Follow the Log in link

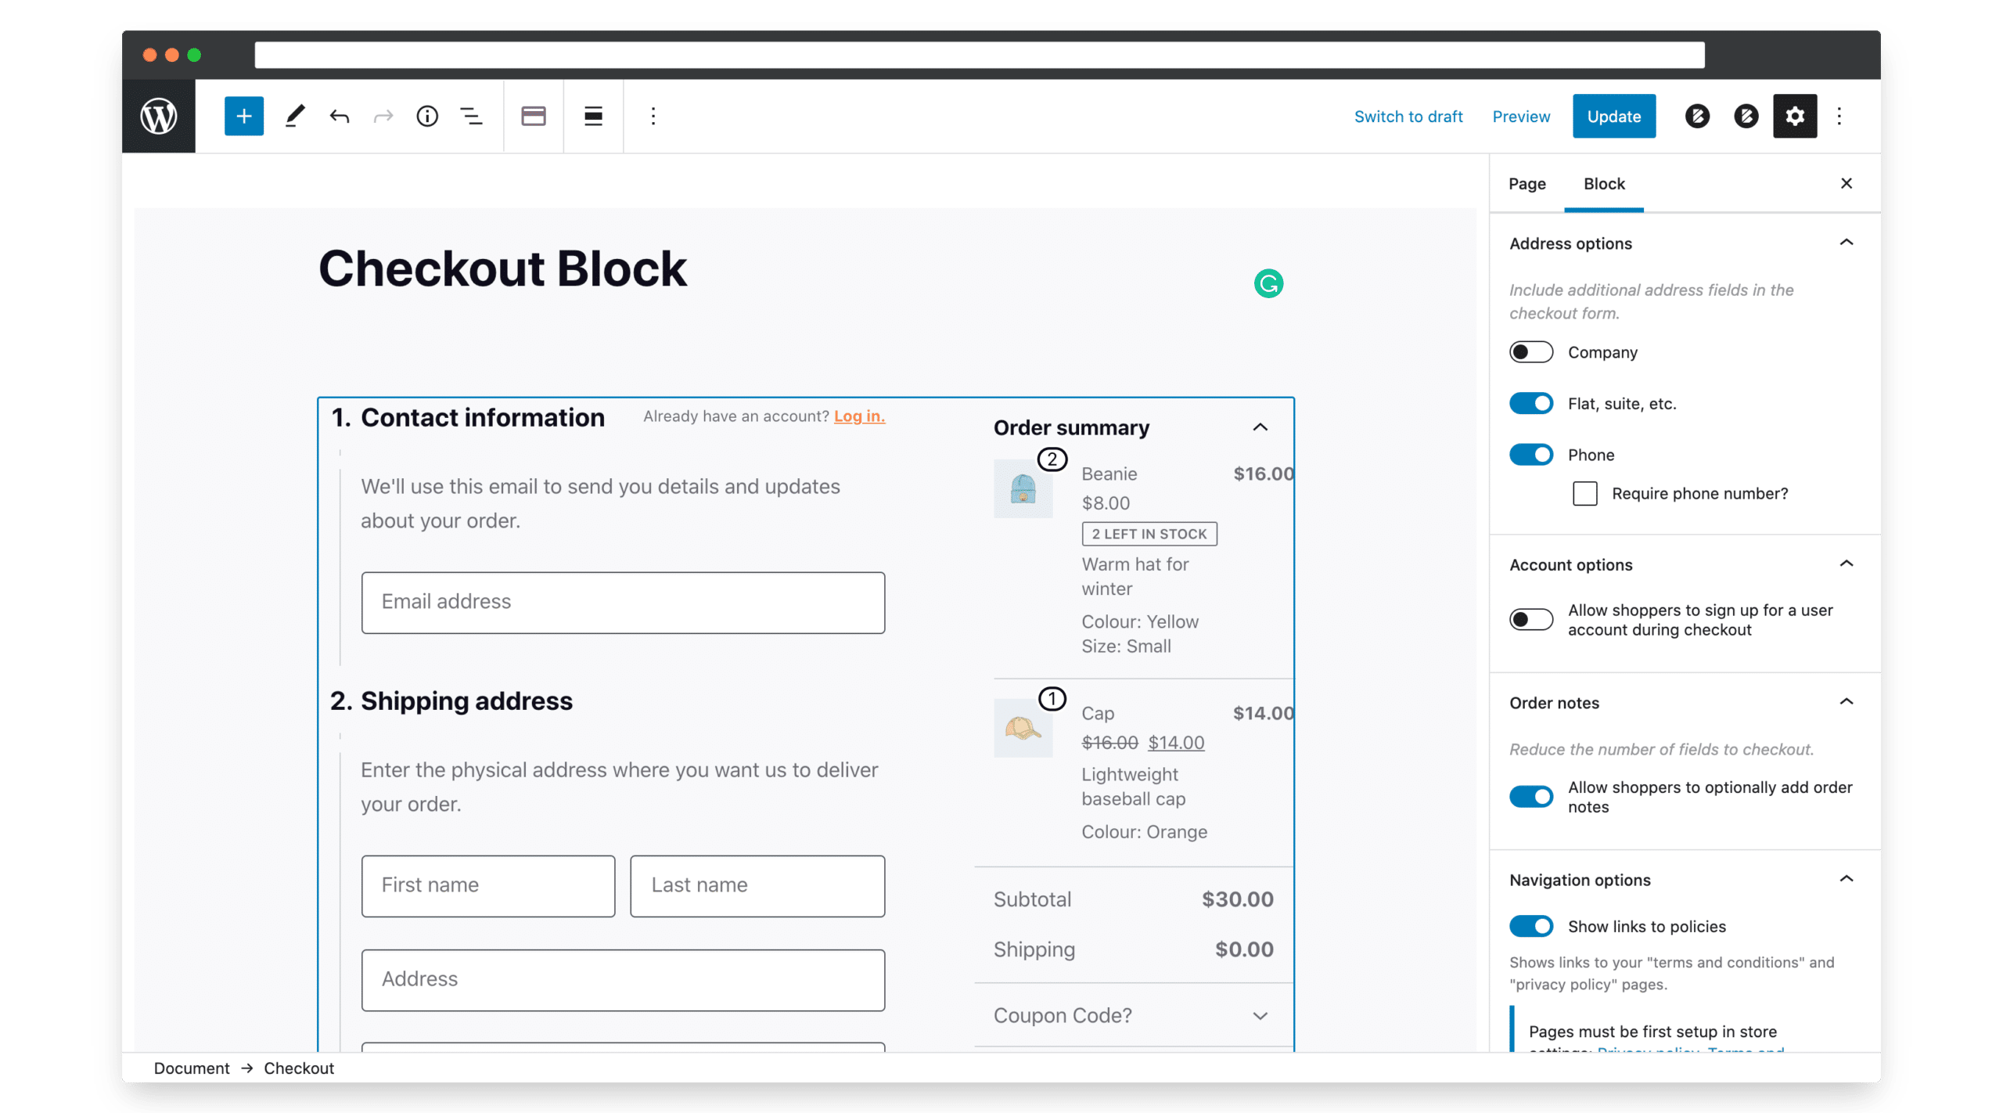(x=859, y=416)
